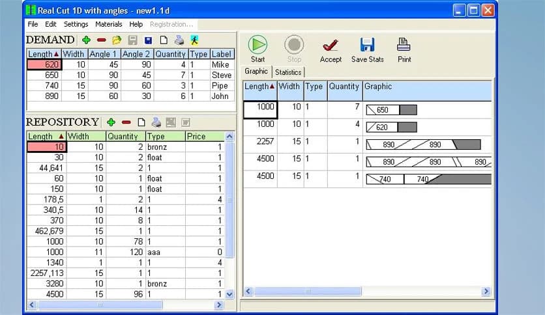Click results Length column header

259,90
